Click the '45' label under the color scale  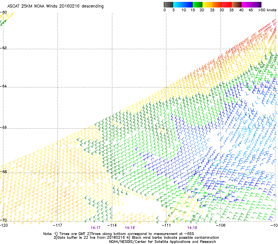251,10
